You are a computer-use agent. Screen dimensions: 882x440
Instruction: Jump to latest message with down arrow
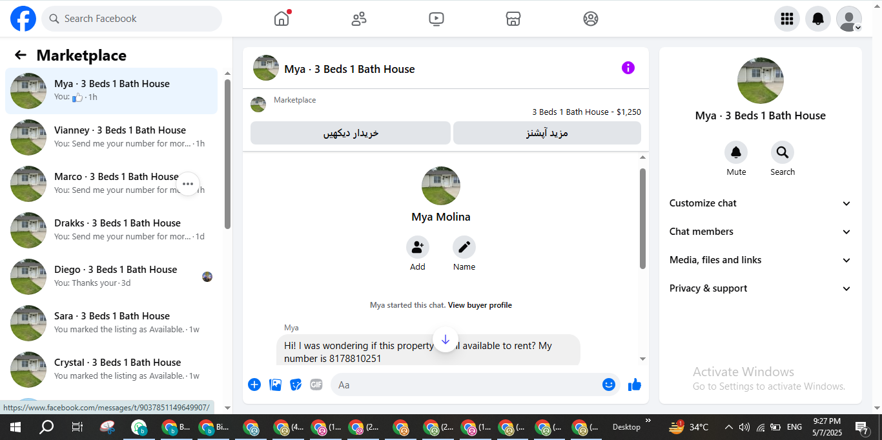(445, 339)
